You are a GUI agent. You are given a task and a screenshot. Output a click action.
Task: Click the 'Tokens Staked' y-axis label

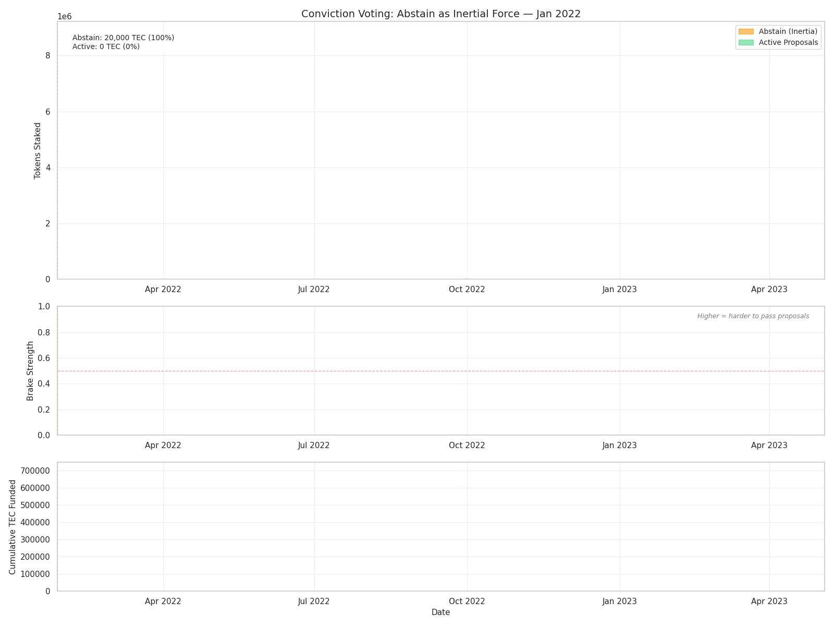[38, 151]
